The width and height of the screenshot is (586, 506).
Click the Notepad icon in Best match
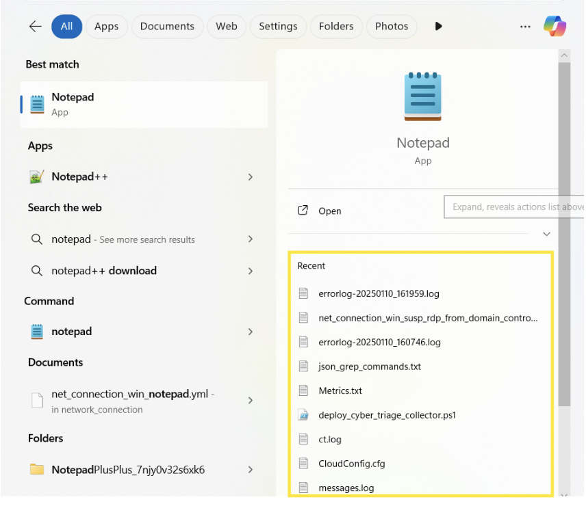[x=37, y=104]
